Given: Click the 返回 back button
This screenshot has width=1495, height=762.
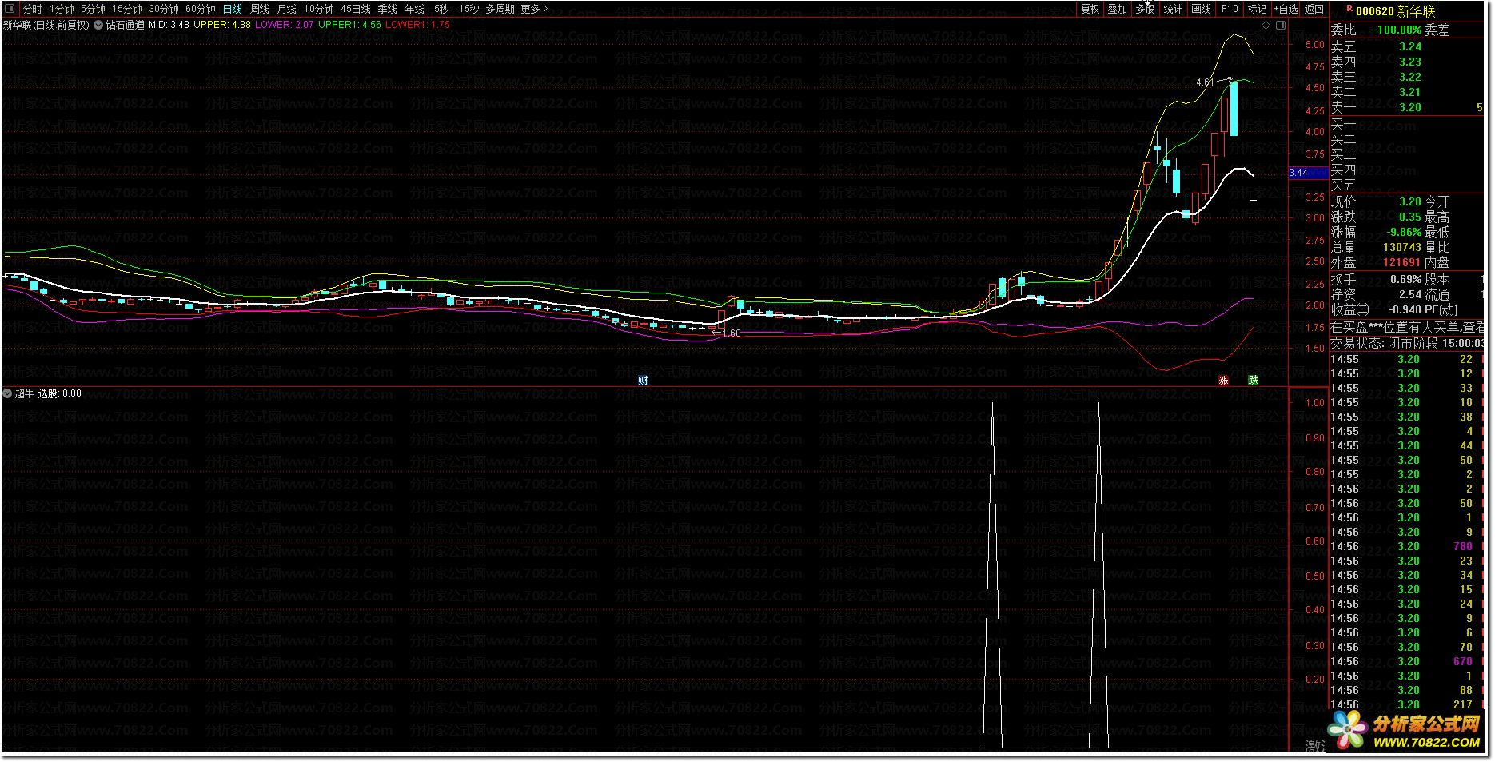Looking at the screenshot, I should (1314, 9).
